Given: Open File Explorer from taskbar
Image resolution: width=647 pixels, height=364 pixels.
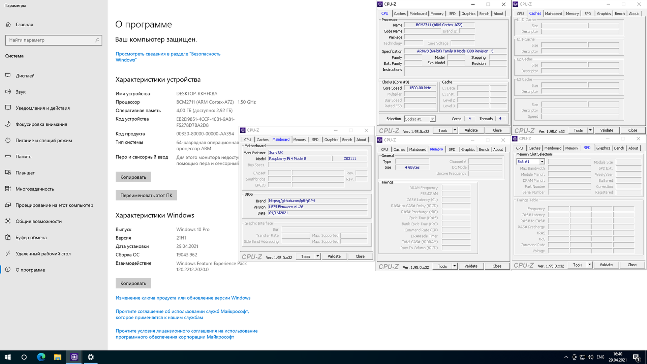Looking at the screenshot, I should click(58, 357).
